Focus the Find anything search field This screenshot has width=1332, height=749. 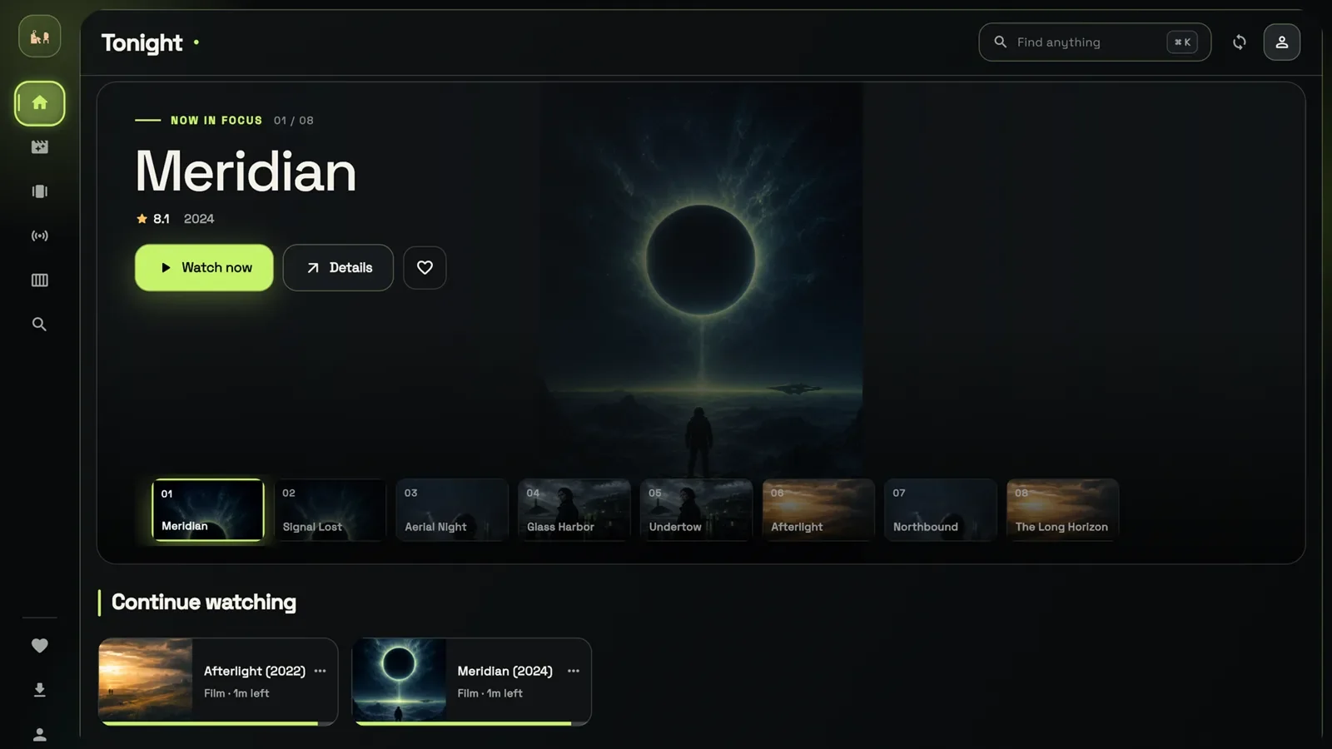[x=1094, y=42]
